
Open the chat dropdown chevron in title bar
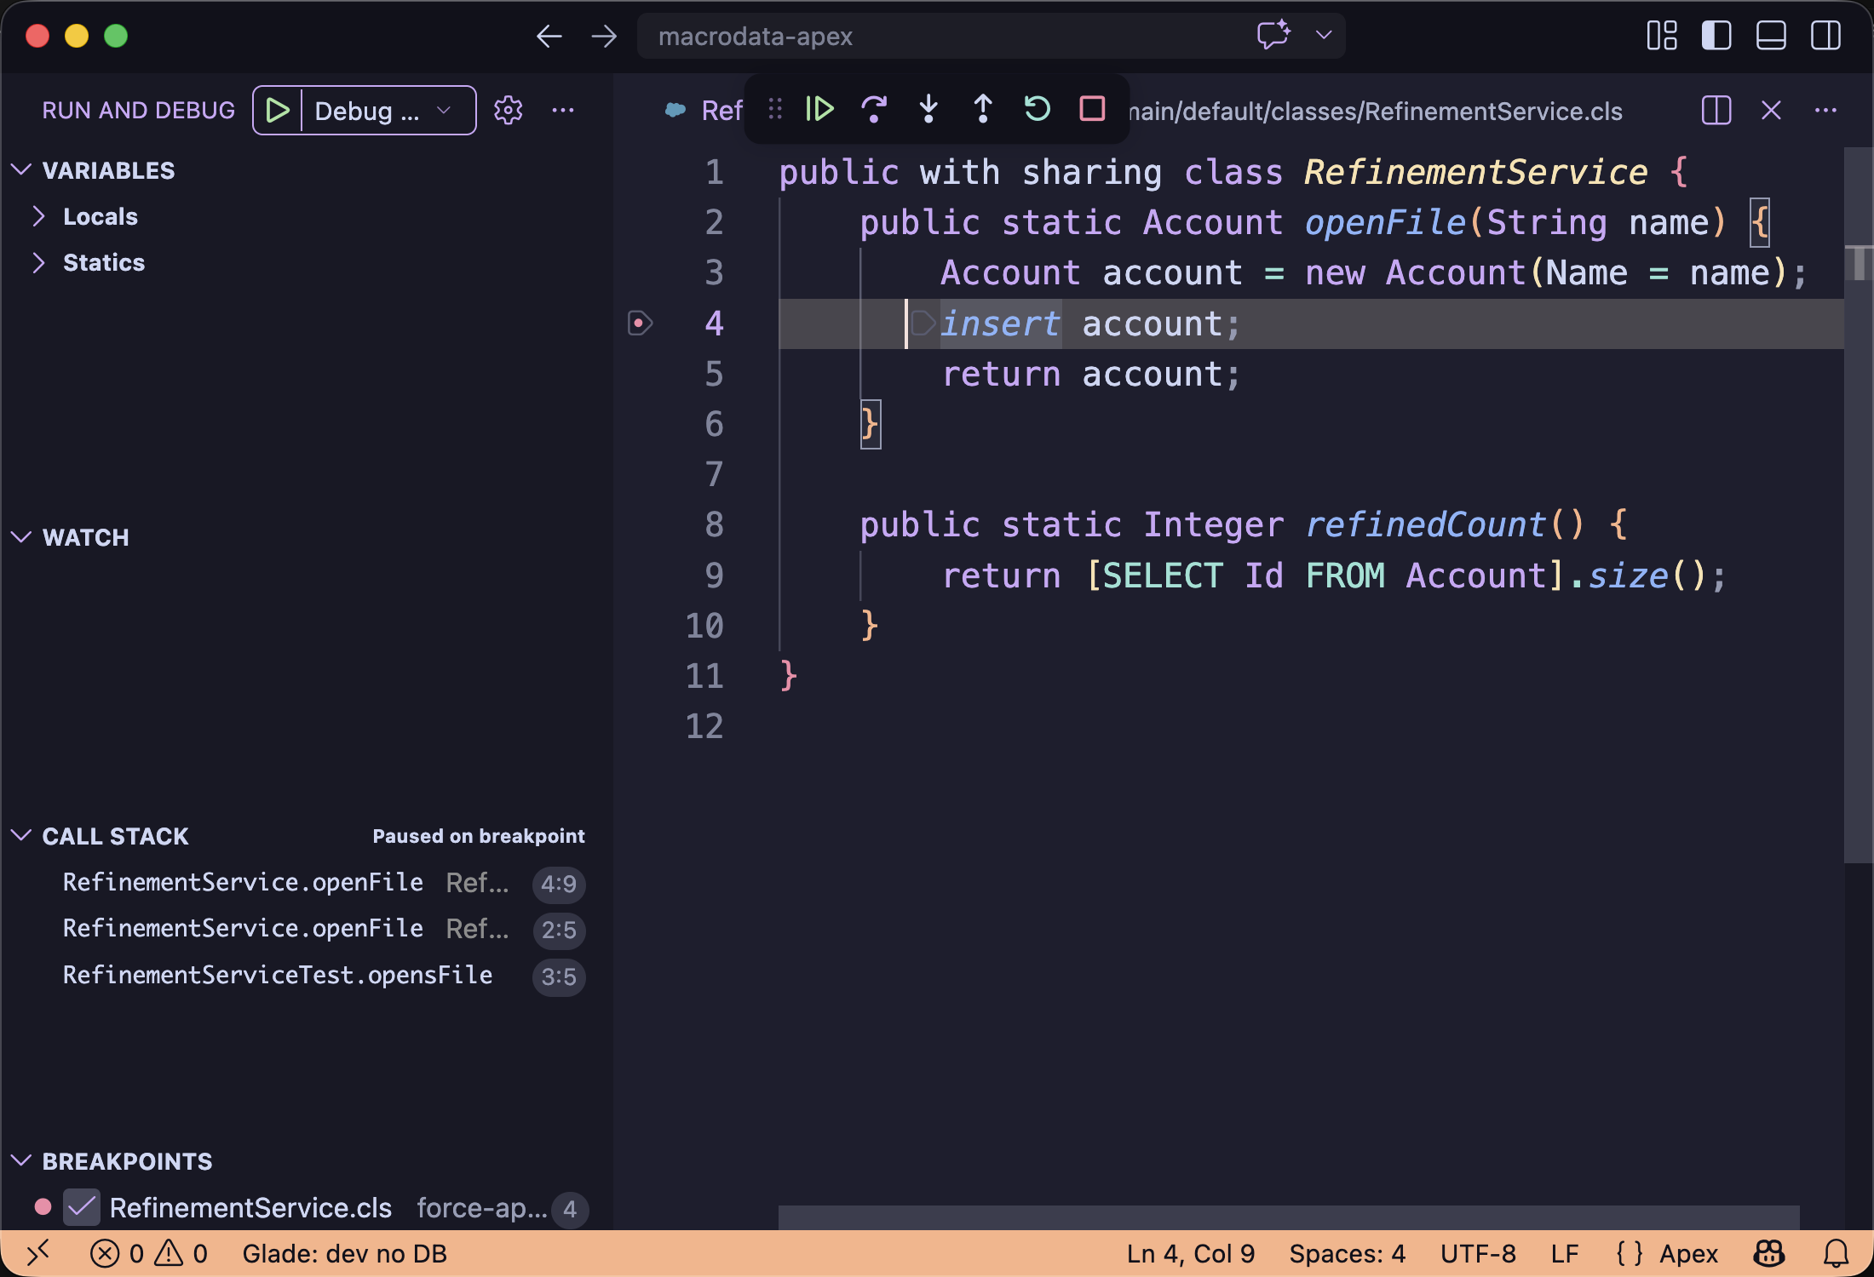point(1323,36)
